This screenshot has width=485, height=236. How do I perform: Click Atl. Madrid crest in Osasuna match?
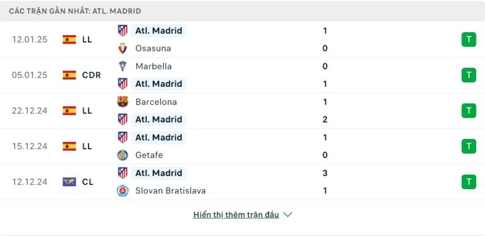(122, 31)
